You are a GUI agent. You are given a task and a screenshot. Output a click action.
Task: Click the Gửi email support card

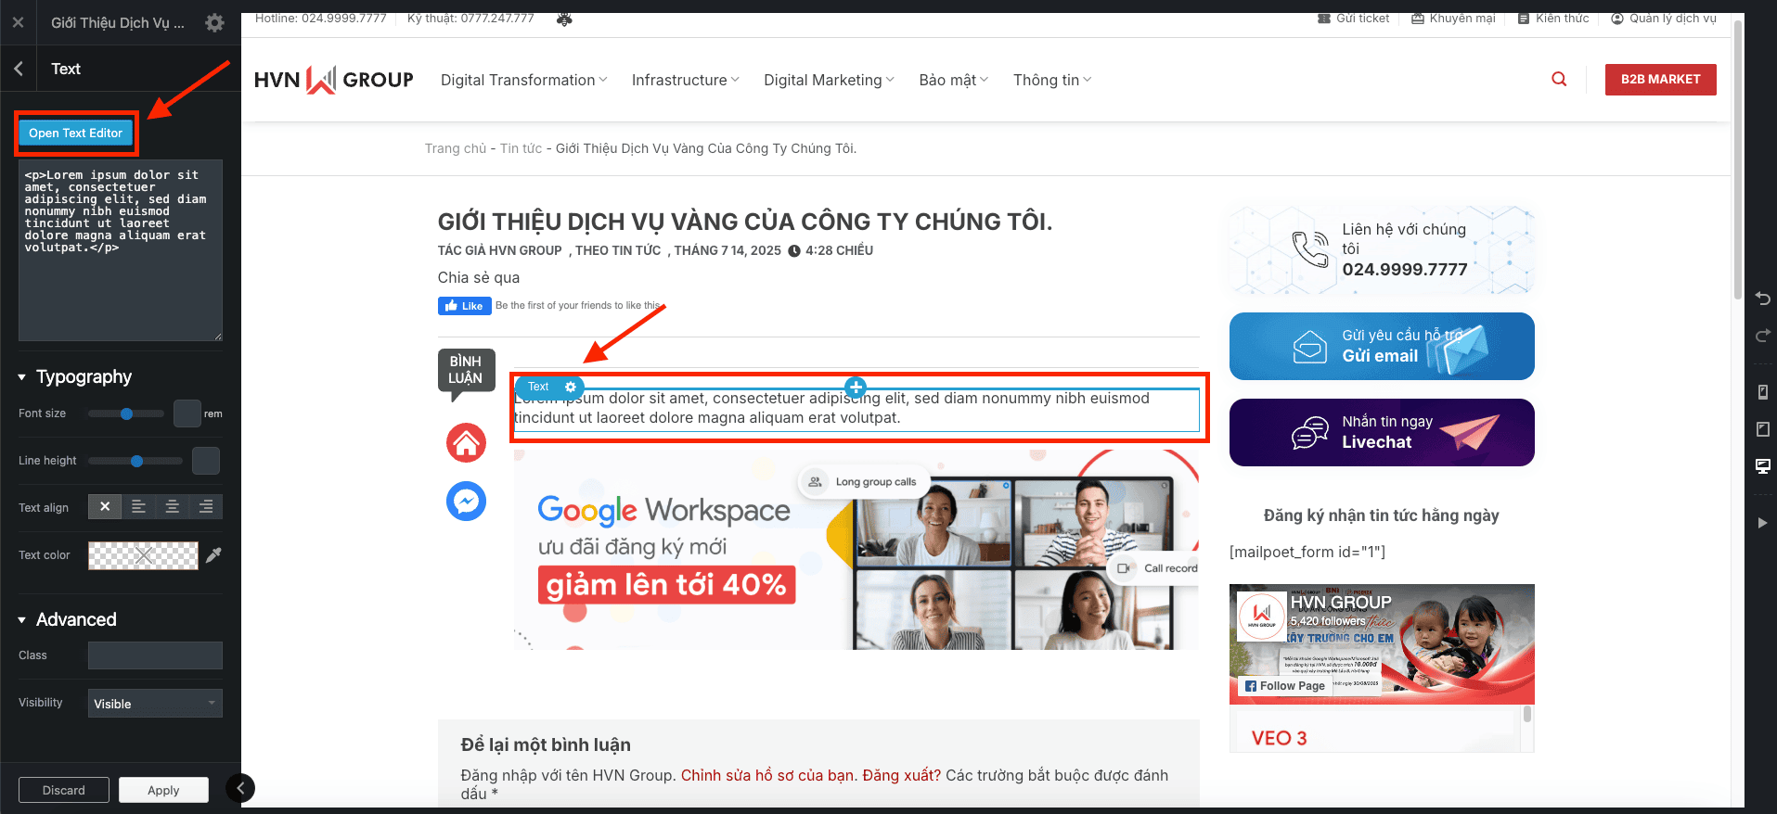pyautogui.click(x=1382, y=346)
